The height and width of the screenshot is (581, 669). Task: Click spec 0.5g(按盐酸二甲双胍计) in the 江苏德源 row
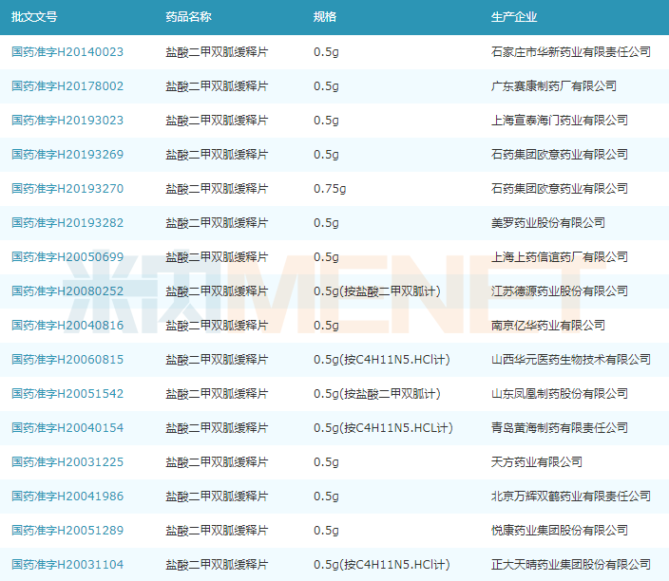tap(377, 291)
